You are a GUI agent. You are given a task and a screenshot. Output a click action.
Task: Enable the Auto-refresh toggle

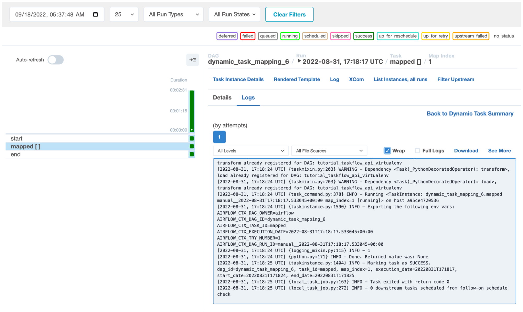tap(55, 60)
